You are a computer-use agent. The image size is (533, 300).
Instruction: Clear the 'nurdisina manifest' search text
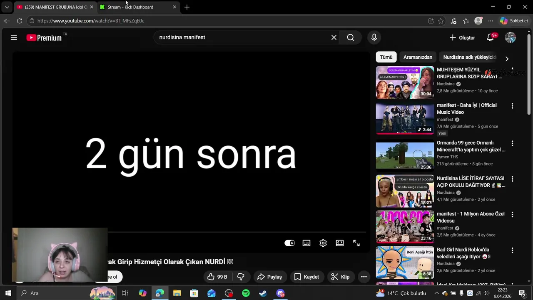[x=334, y=37]
